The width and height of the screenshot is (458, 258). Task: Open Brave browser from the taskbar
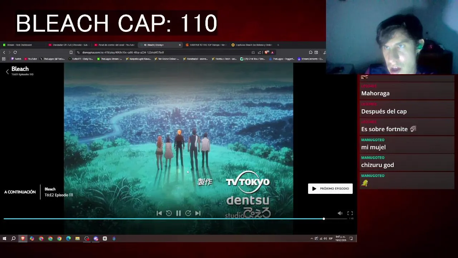[23, 238]
